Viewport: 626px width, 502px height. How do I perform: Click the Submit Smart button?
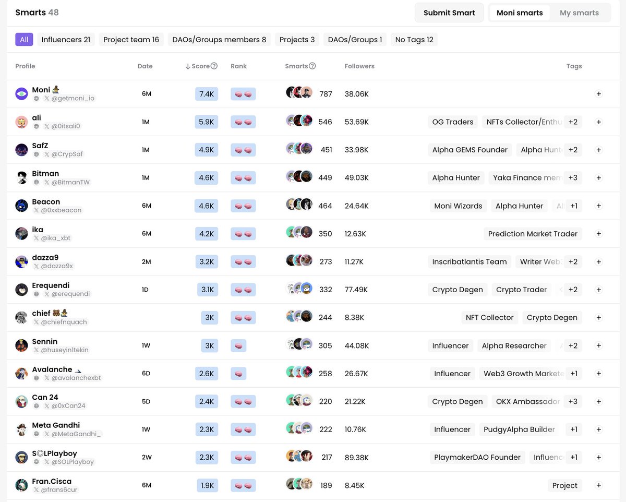[x=449, y=13]
